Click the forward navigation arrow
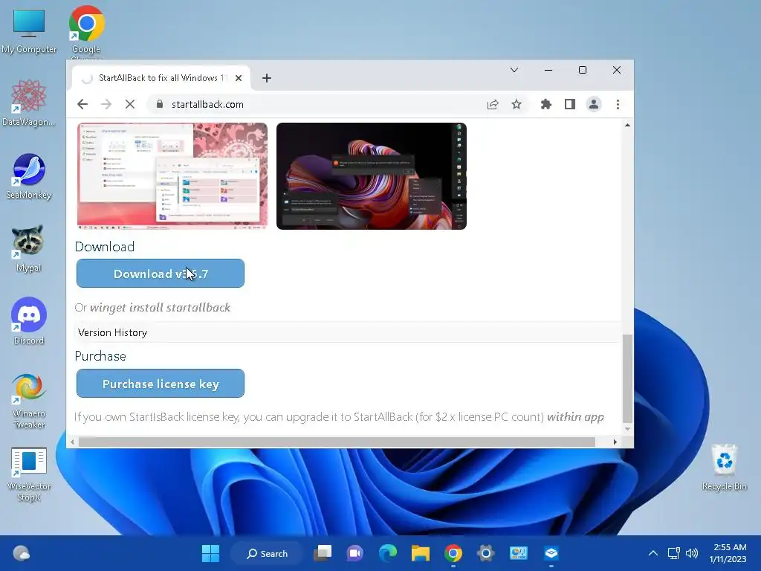This screenshot has width=761, height=571. coord(106,104)
